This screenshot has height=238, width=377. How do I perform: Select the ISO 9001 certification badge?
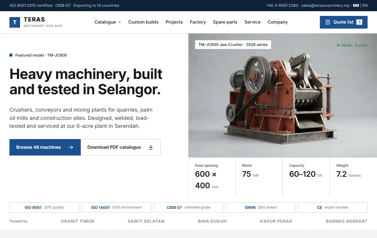[x=44, y=207]
